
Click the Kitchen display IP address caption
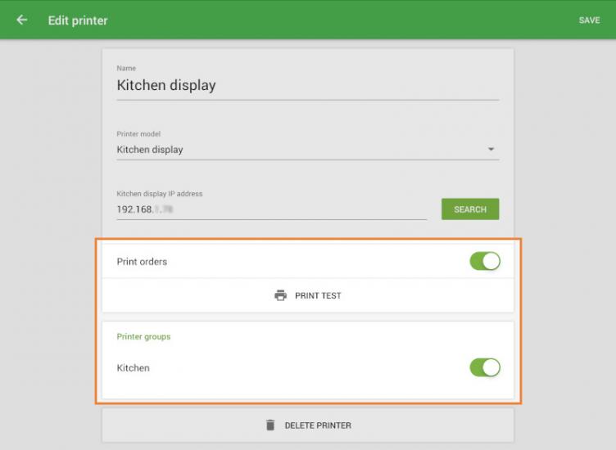pos(160,194)
